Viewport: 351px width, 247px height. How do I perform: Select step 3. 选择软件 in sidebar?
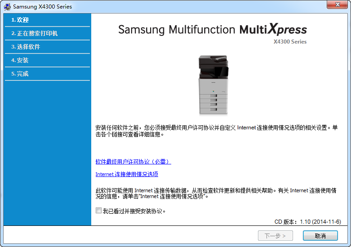47,47
